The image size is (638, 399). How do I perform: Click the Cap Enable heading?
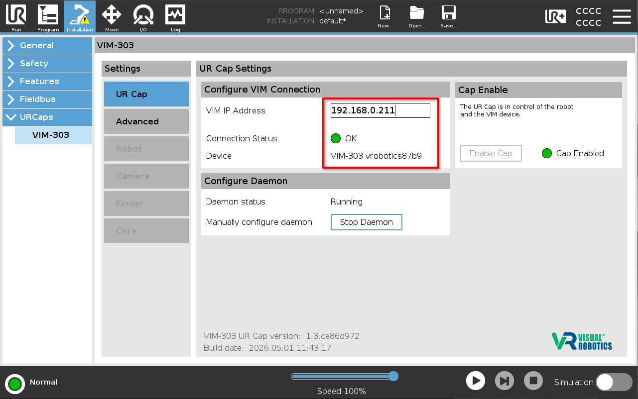[x=483, y=90]
